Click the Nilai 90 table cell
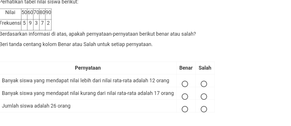This screenshot has width=291, height=126. click(48, 12)
